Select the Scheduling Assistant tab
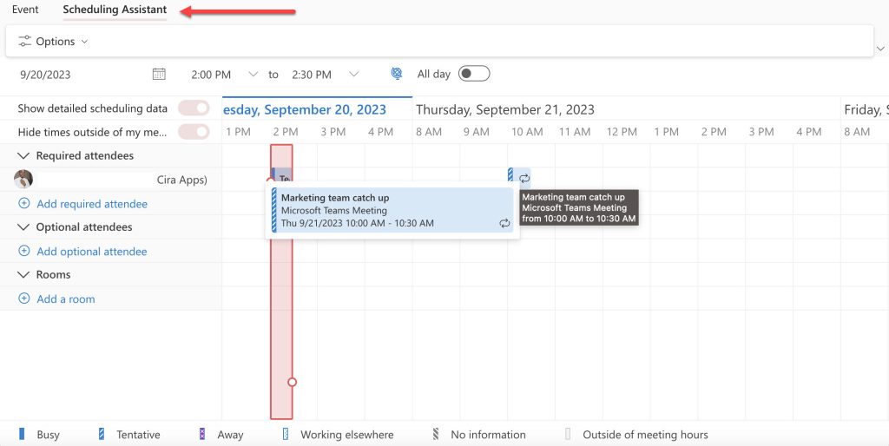 pos(115,10)
